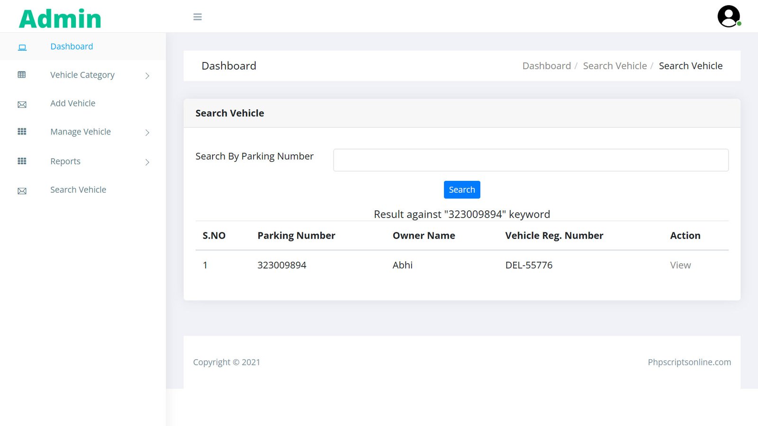Click the laptop icon beside Dashboard
This screenshot has height=426, width=758.
coord(22,47)
